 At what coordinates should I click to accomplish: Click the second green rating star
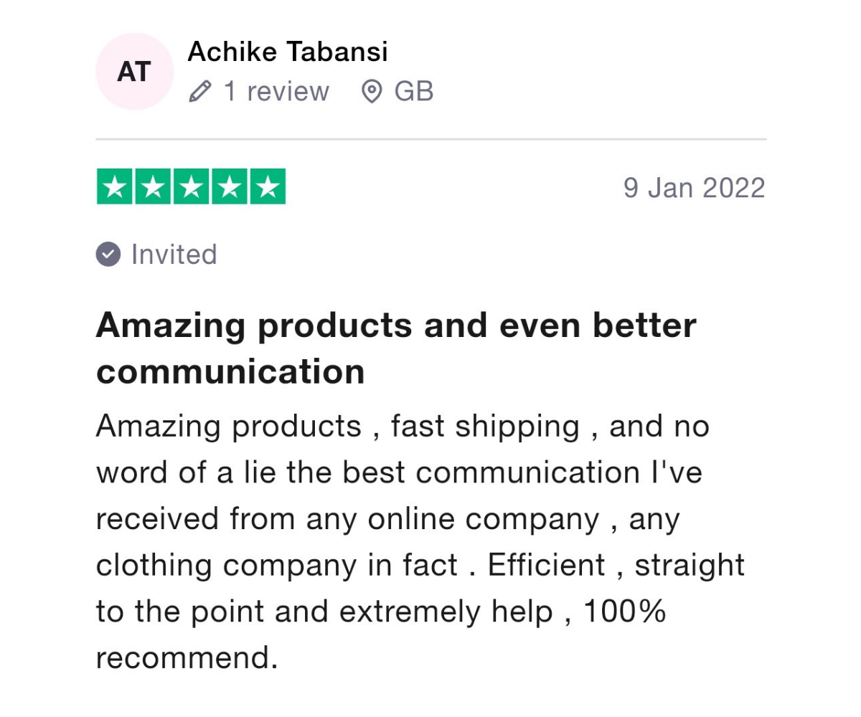pos(153,187)
